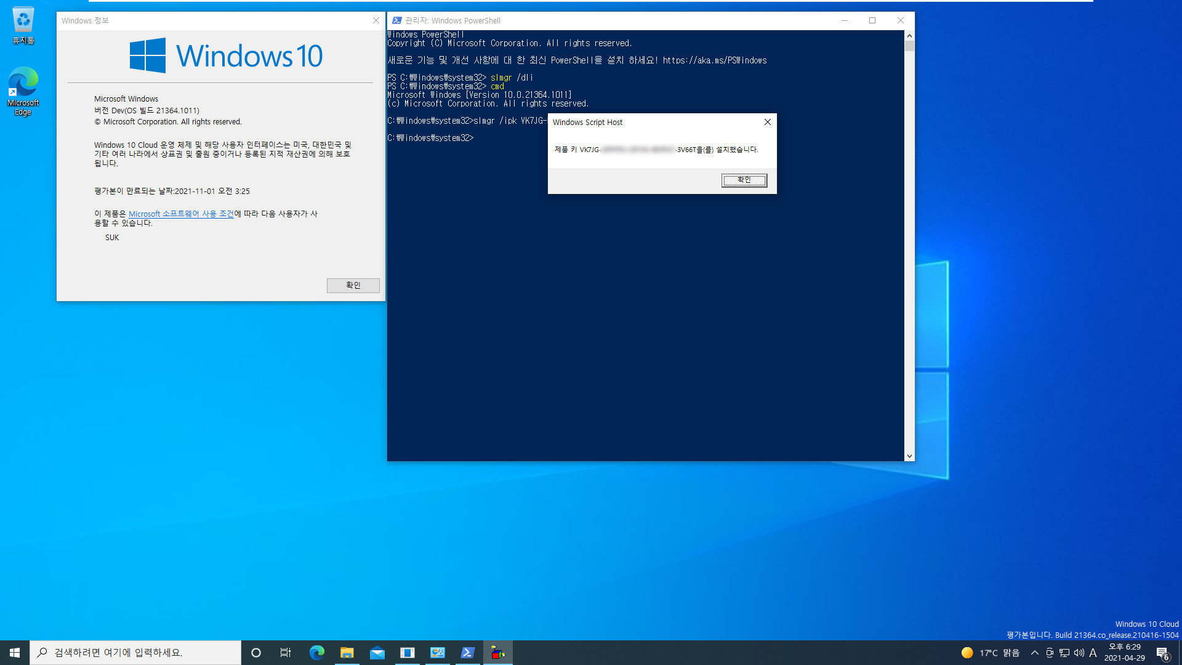
Task: Click the SUK user name text
Action: pyautogui.click(x=112, y=237)
